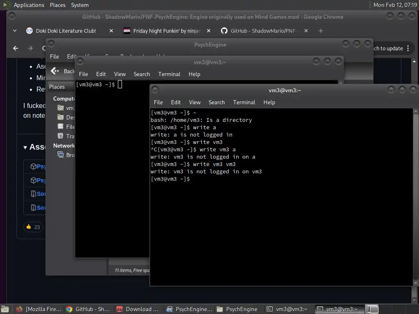
Task: Open File menu in back terminal window
Action: point(83,74)
